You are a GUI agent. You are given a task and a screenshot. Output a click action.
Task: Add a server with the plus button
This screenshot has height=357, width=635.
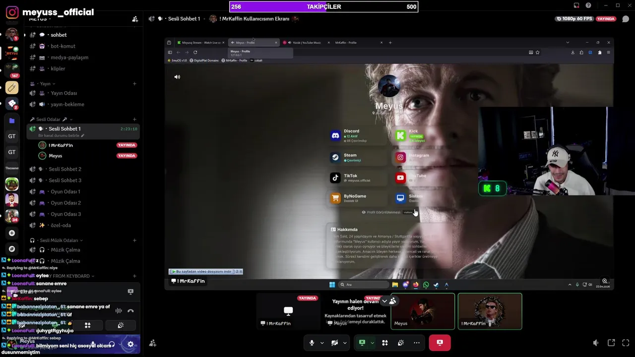pos(12,233)
